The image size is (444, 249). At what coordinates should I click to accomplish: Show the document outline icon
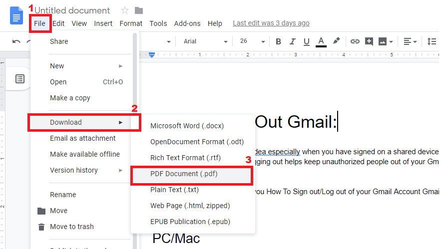tap(20, 79)
